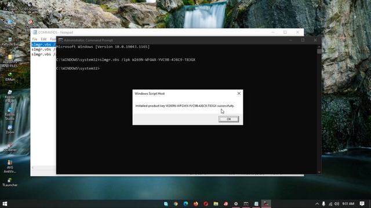Open the network tray icon
The width and height of the screenshot is (371, 208).
(x=330, y=204)
